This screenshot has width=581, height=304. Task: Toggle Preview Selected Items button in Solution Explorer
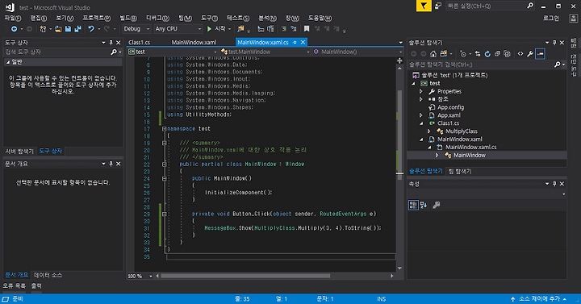tap(540, 54)
